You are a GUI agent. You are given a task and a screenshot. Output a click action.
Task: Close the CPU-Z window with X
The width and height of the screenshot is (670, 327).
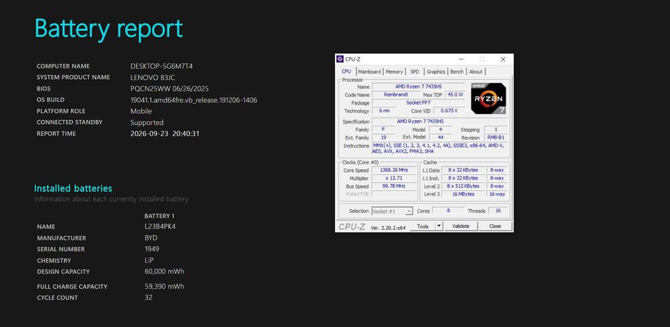pos(503,59)
